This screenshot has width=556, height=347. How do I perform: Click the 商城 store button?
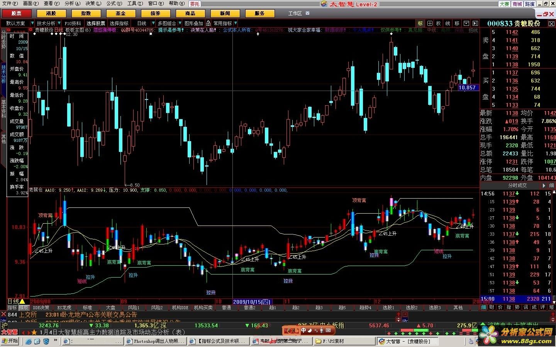[517, 4]
